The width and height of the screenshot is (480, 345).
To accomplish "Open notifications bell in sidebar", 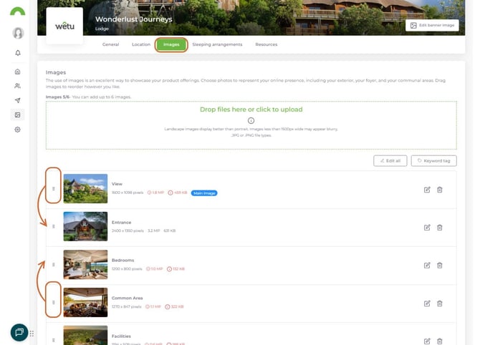I will pos(18,53).
